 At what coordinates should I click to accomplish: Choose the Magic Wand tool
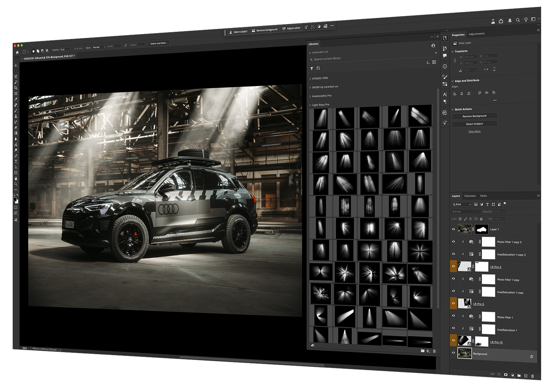15,82
